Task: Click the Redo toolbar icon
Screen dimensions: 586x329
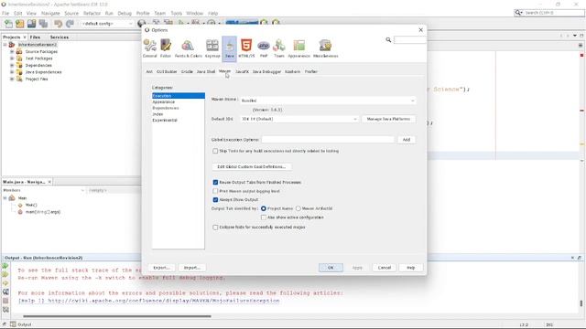Action: [70, 24]
